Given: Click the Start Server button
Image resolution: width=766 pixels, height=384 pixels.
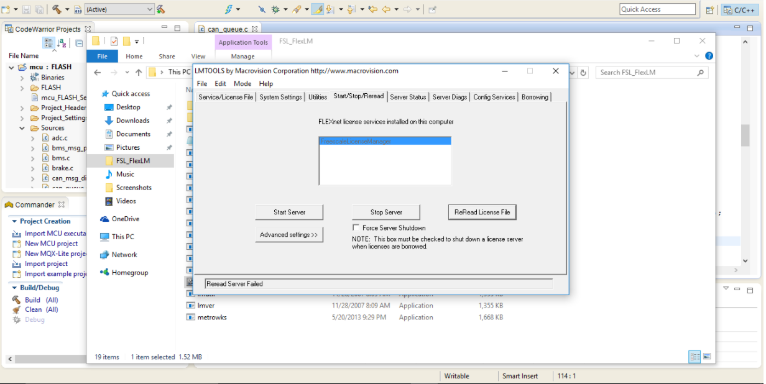Looking at the screenshot, I should tap(289, 213).
